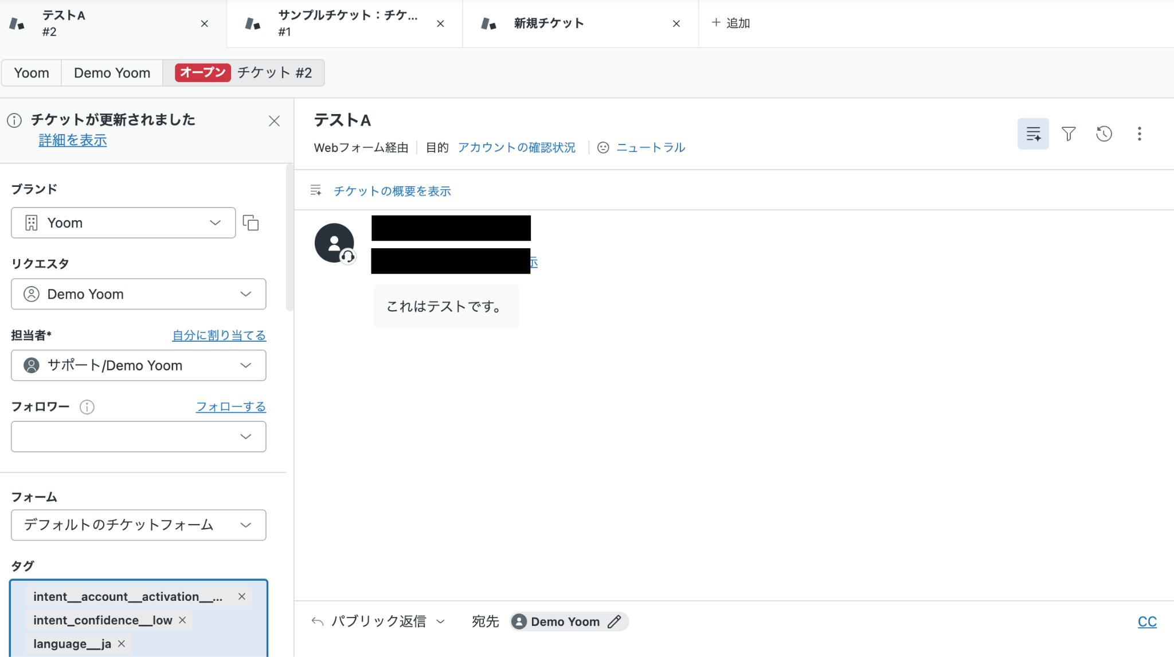Click the 自分に割り当てる link
The image size is (1174, 657).
pyautogui.click(x=219, y=335)
